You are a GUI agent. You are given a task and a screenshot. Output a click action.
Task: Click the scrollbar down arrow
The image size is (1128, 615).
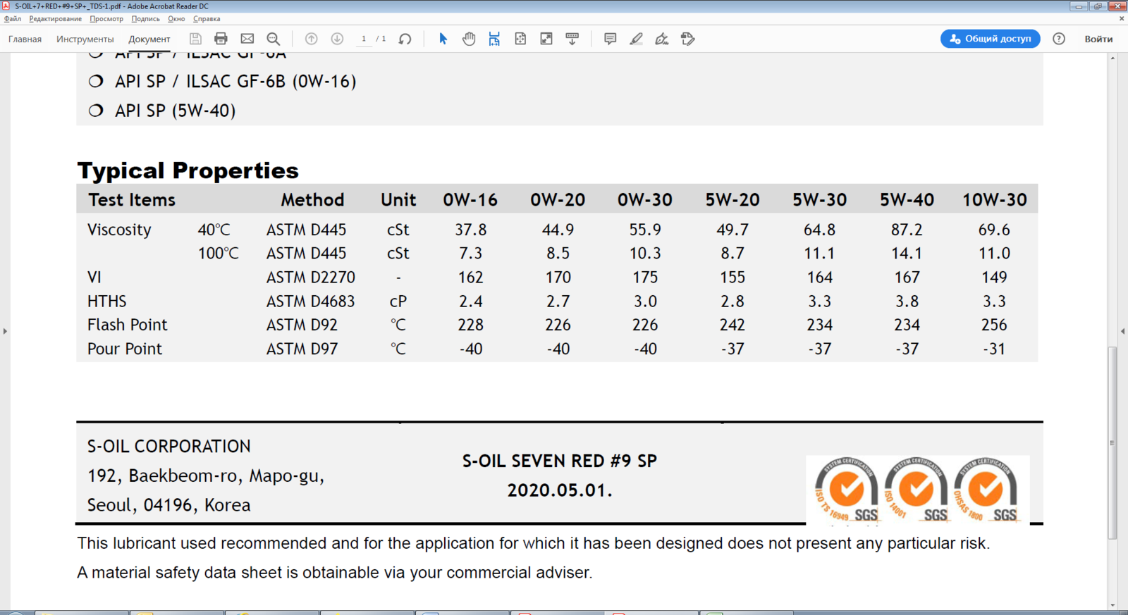pyautogui.click(x=1112, y=605)
